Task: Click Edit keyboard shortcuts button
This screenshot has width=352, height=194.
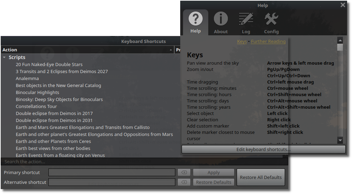Action: 263,149
